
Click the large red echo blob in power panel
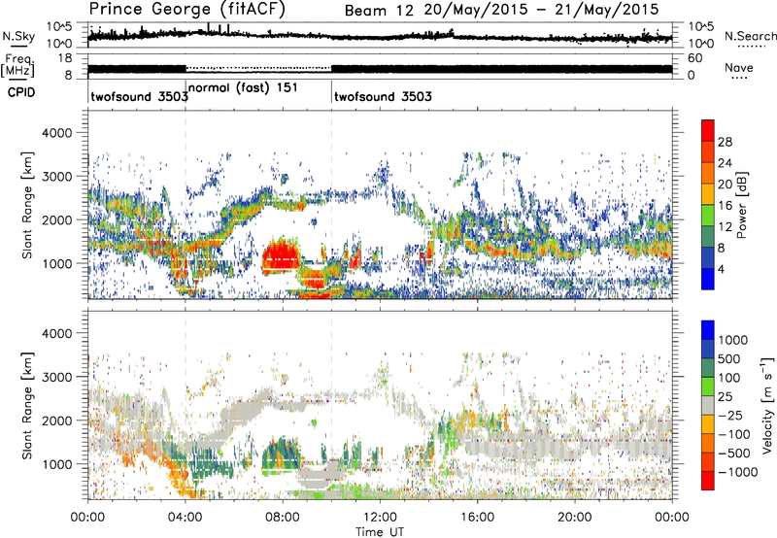[281, 255]
